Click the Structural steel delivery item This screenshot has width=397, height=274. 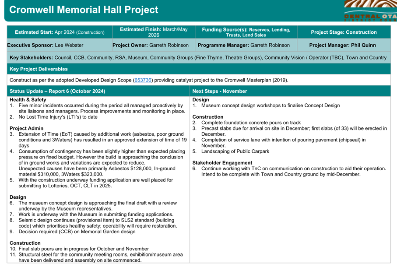96,257
